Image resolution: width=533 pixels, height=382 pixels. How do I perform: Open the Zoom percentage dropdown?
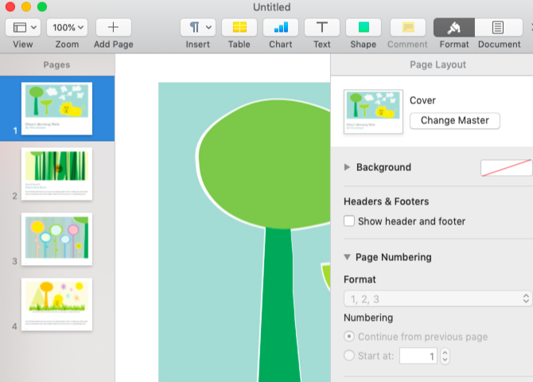67,27
